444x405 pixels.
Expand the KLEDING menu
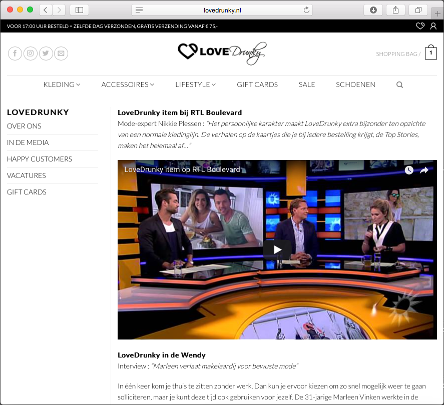click(x=62, y=84)
